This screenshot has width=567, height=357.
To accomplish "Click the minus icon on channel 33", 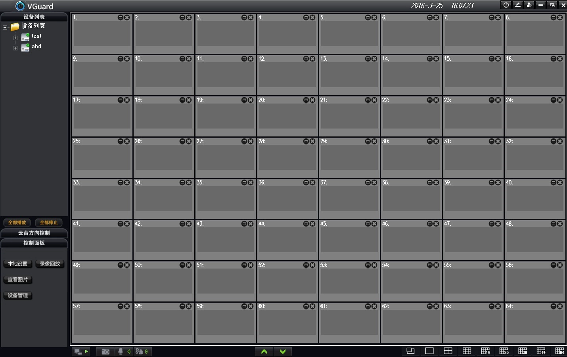I will coord(121,182).
